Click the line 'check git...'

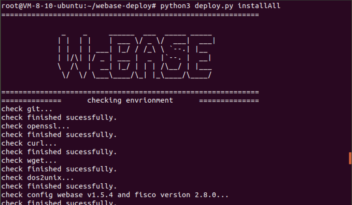tap(27, 109)
